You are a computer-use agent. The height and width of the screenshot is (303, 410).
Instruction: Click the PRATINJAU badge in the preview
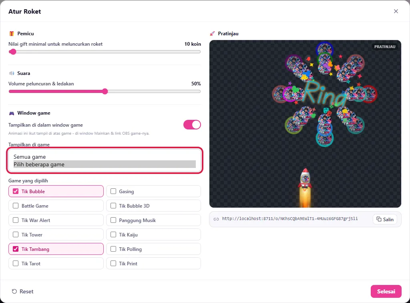(x=385, y=46)
